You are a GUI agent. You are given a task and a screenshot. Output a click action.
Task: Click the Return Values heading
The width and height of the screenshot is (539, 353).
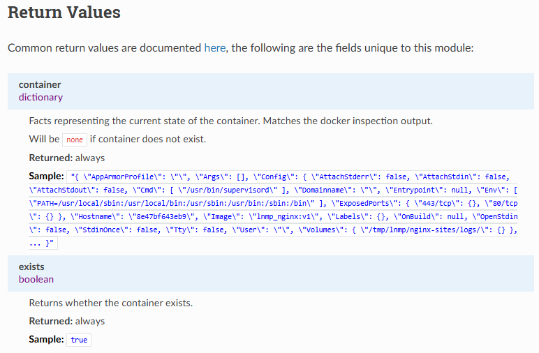(64, 13)
